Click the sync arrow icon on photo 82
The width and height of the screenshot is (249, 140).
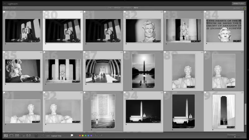(x=162, y=12)
